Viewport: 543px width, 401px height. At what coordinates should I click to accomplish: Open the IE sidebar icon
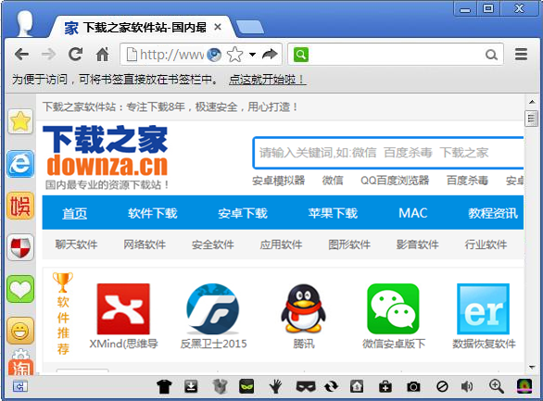(20, 164)
